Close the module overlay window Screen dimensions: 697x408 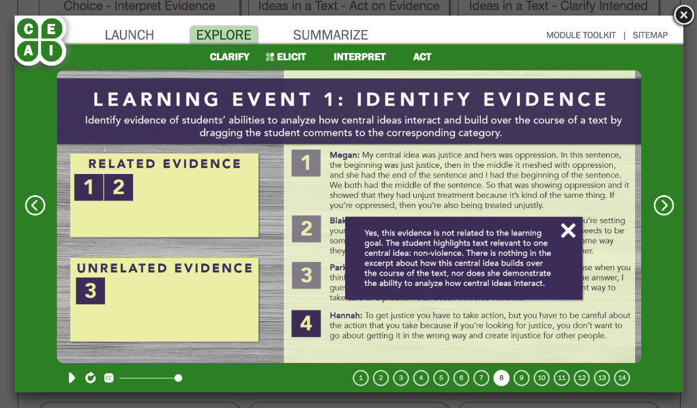coord(683,14)
